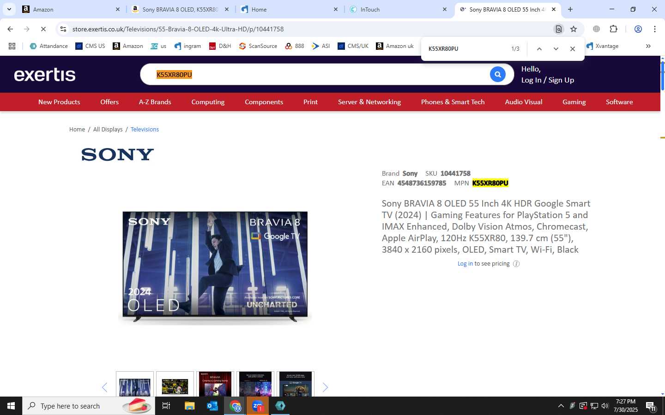Open Zoom from taskbar

click(x=257, y=406)
